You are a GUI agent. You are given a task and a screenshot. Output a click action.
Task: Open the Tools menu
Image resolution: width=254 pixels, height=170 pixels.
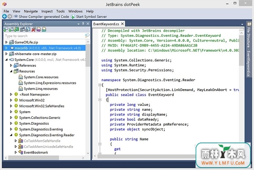[x=61, y=11]
